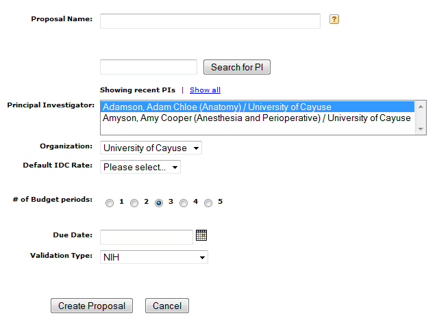Image resolution: width=437 pixels, height=320 pixels.
Task: Choose 3 budget periods radio button
Action: coord(159,203)
